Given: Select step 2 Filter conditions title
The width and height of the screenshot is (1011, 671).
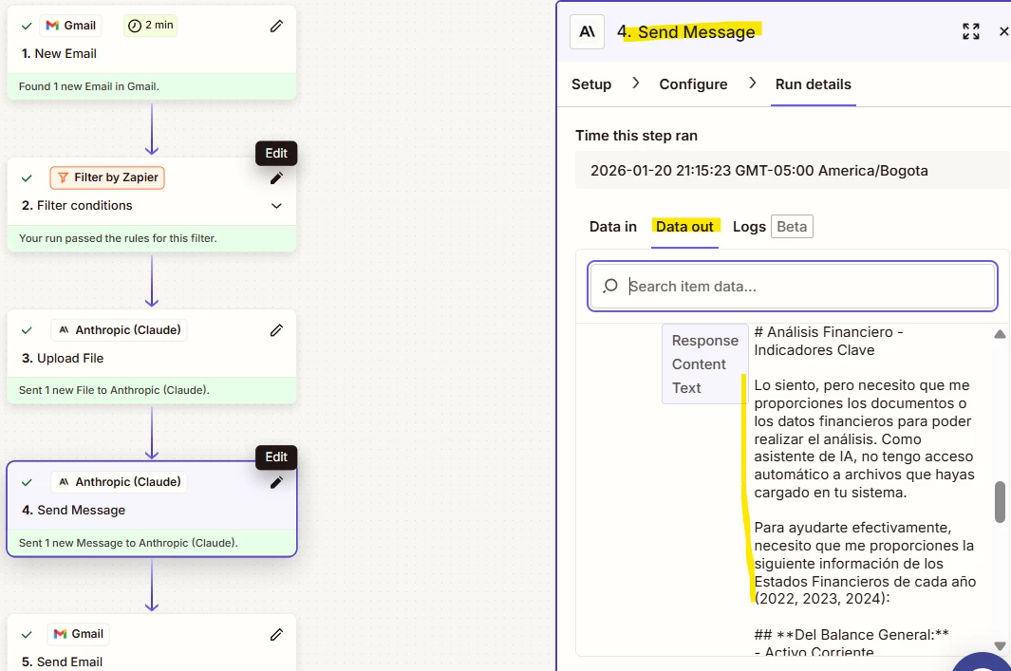Looking at the screenshot, I should click(x=77, y=206).
